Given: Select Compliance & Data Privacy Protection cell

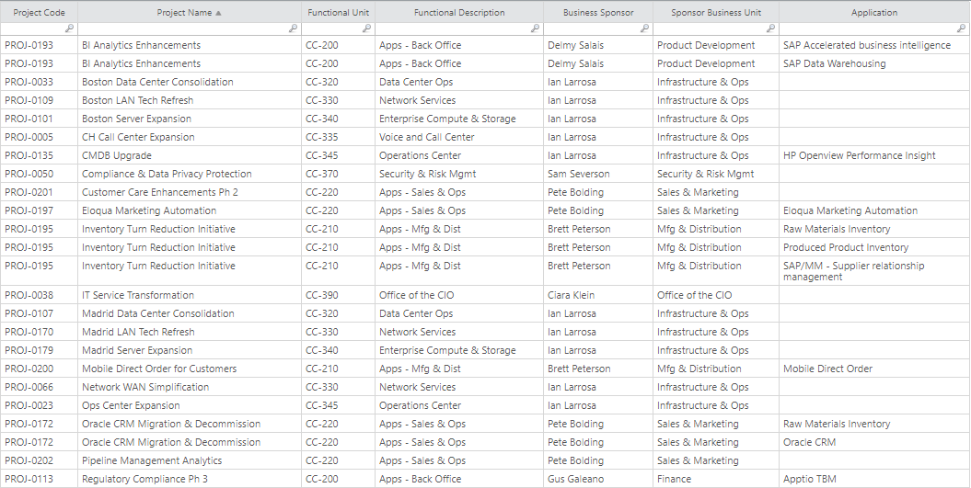Looking at the screenshot, I should (190, 174).
